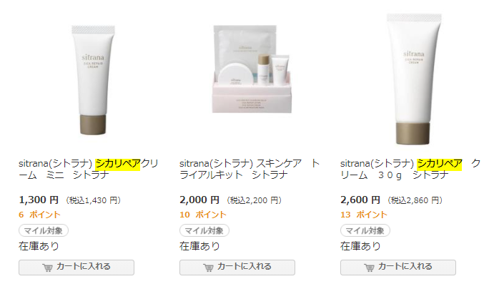
Task: Open the シカリペアクリーム ミニ product title link
Action: pyautogui.click(x=89, y=169)
